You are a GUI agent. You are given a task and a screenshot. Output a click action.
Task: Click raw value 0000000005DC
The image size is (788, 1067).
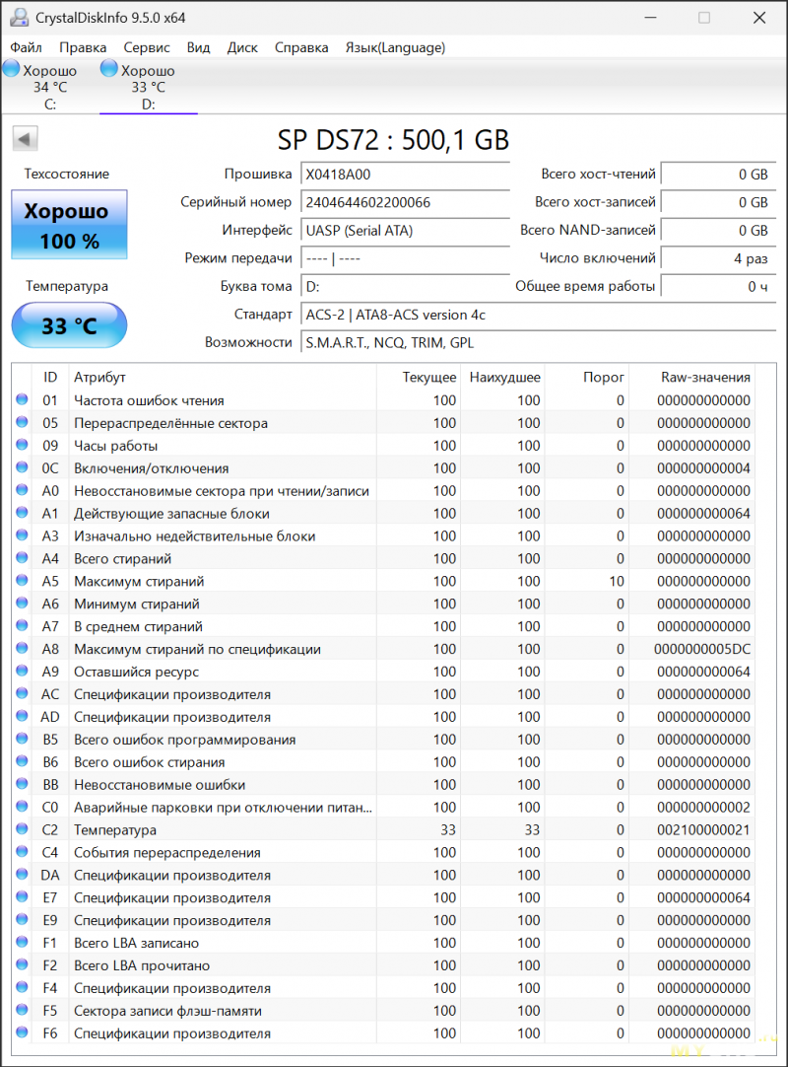coord(702,649)
